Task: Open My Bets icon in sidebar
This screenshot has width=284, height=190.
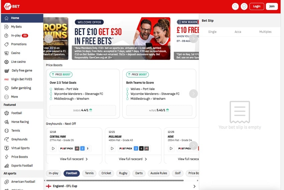Action: click(x=7, y=27)
